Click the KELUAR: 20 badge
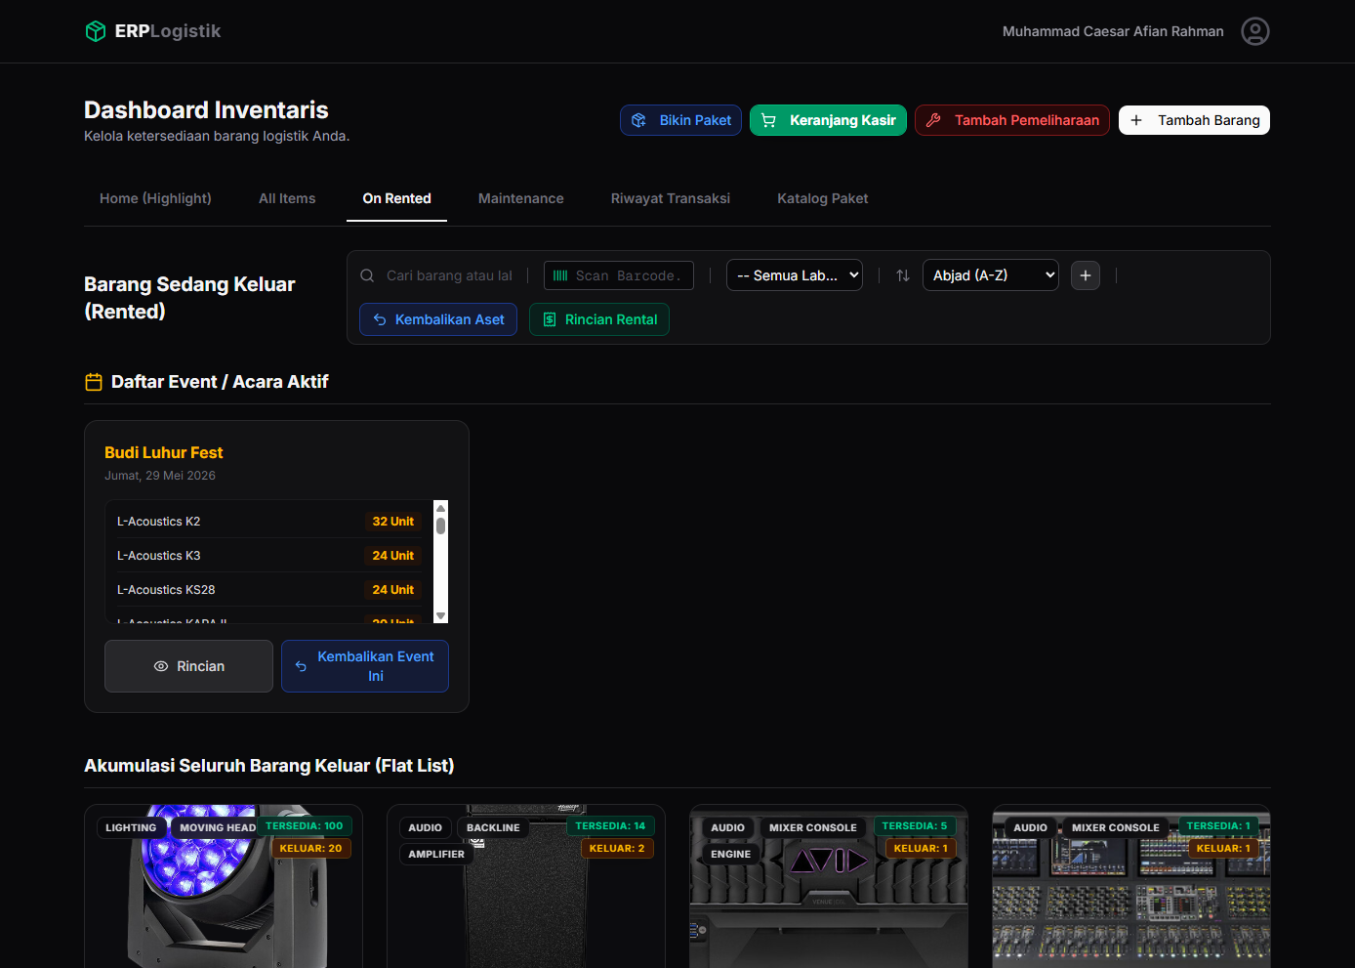This screenshot has height=968, width=1355. coord(310,849)
